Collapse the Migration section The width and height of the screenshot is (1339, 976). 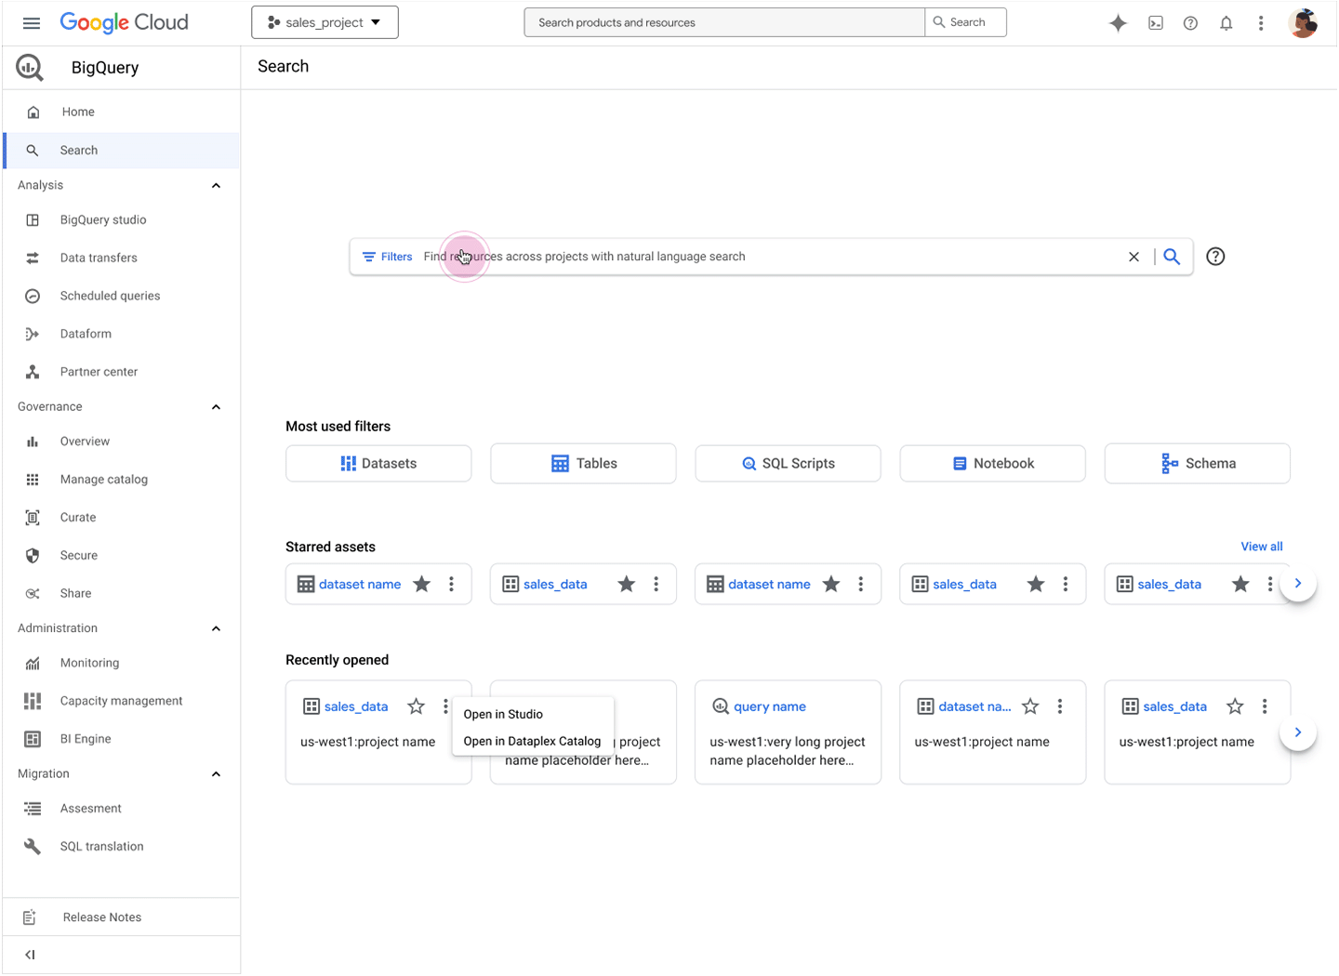pyautogui.click(x=216, y=774)
